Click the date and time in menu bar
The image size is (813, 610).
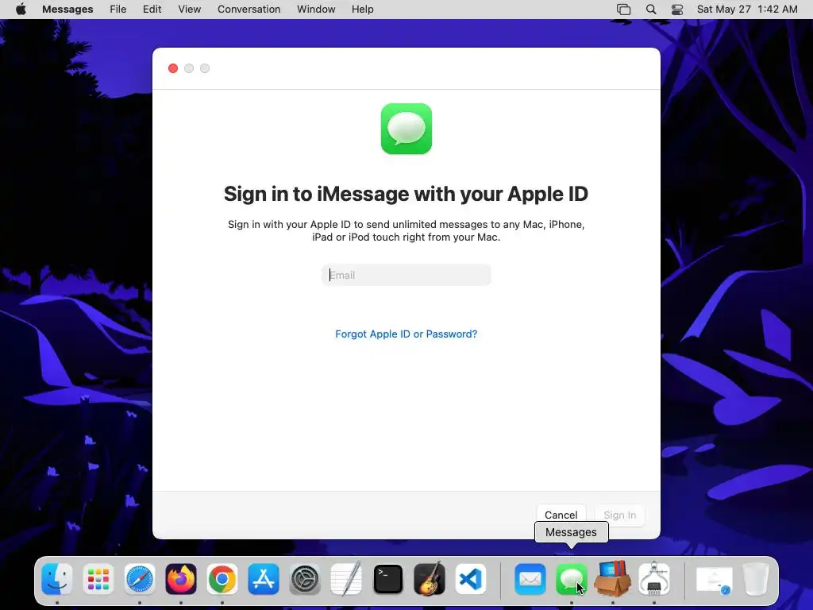click(747, 10)
